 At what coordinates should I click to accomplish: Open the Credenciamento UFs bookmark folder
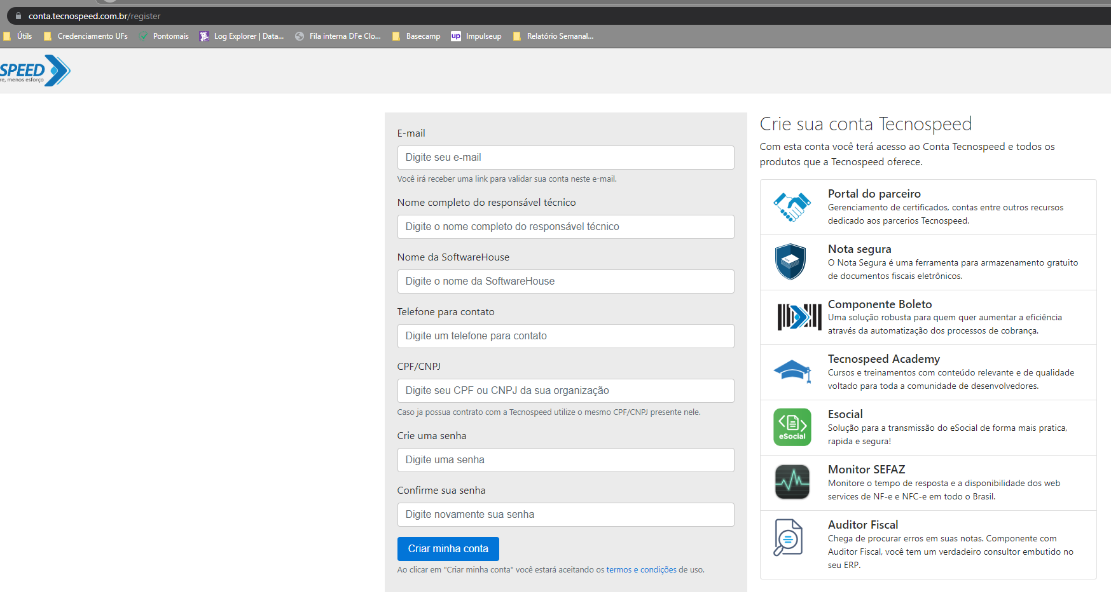(86, 36)
